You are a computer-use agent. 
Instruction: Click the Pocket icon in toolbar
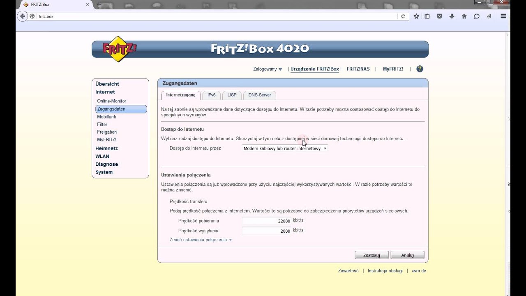[439, 16]
